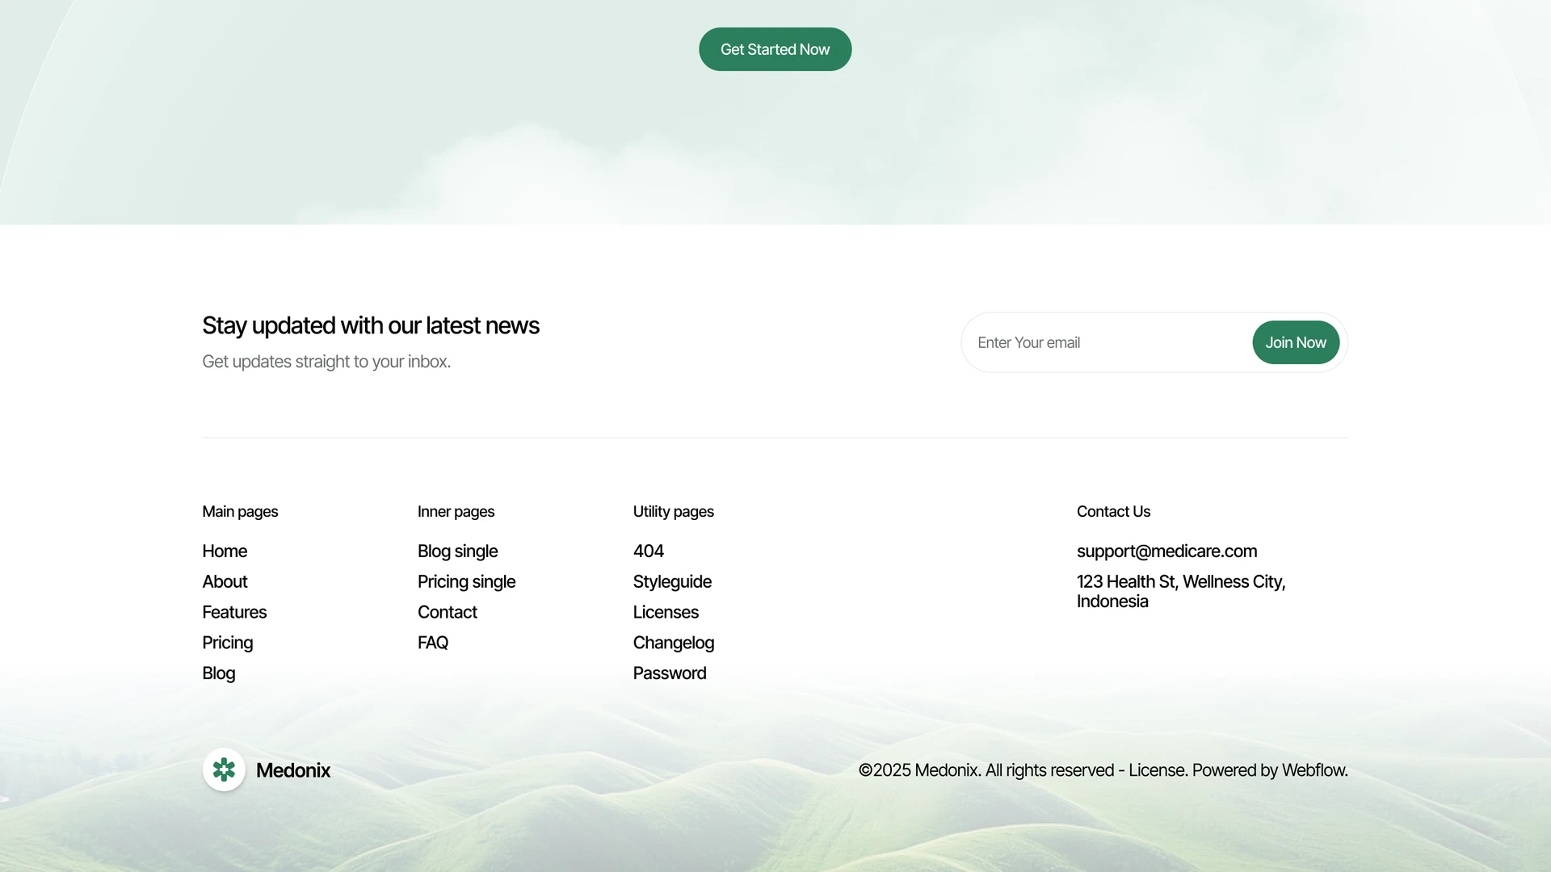Image resolution: width=1551 pixels, height=872 pixels.
Task: Open the Blog link under Main pages
Action: click(x=218, y=673)
